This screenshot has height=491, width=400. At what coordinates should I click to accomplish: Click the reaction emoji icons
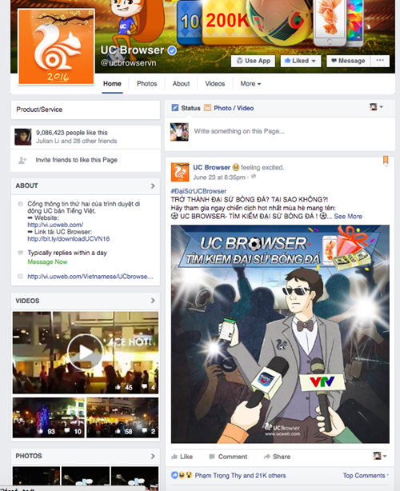[x=182, y=475]
